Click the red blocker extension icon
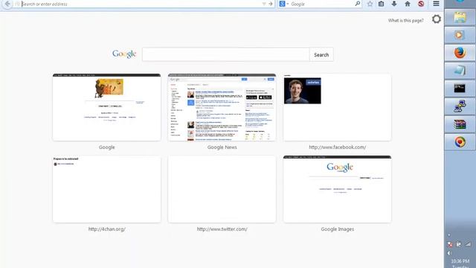This screenshot has height=268, width=476. tap(421, 4)
